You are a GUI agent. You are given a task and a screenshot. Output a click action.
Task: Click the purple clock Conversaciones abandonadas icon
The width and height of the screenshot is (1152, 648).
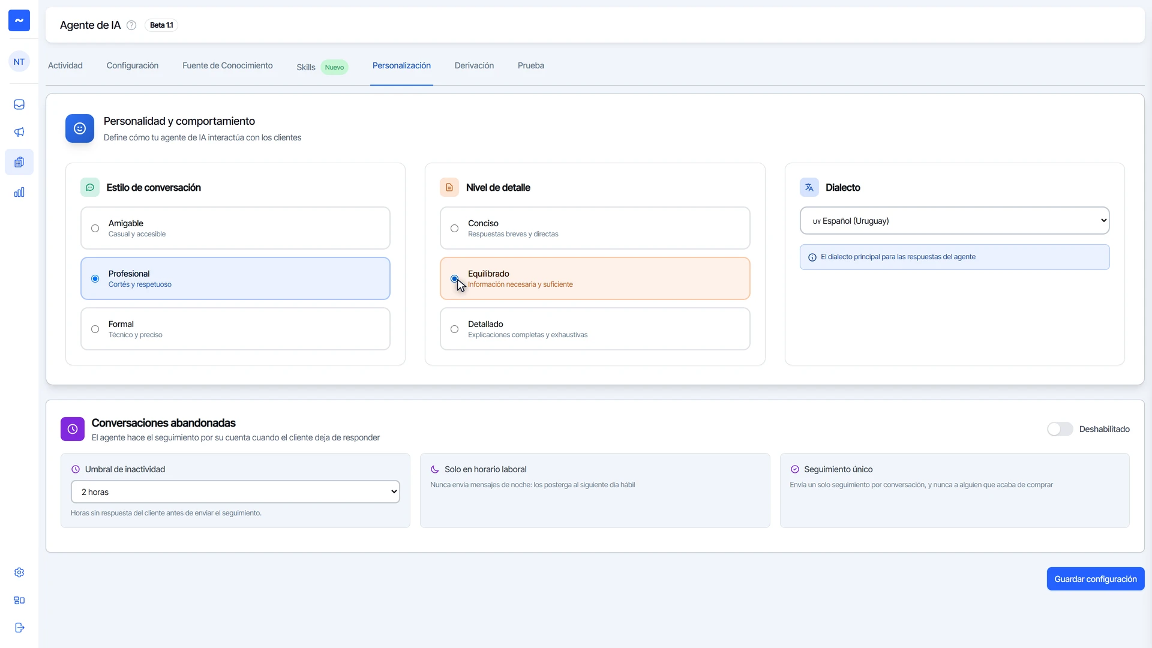click(73, 429)
